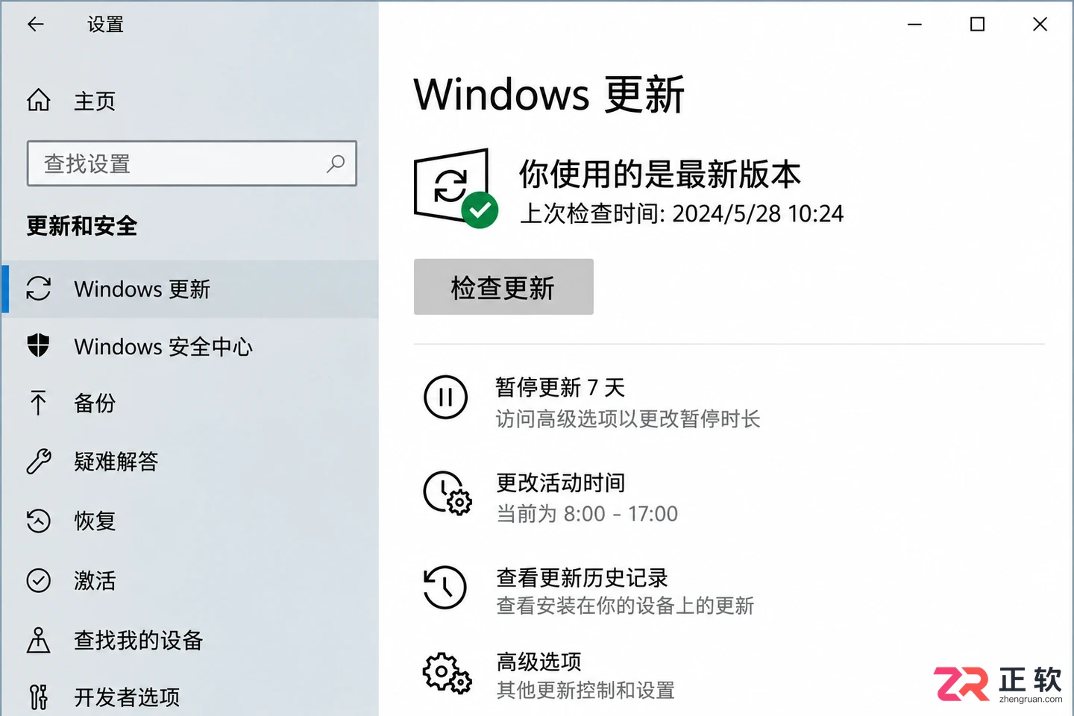
Task: Select 'Windows 更新' in the sidebar
Action: (x=190, y=289)
